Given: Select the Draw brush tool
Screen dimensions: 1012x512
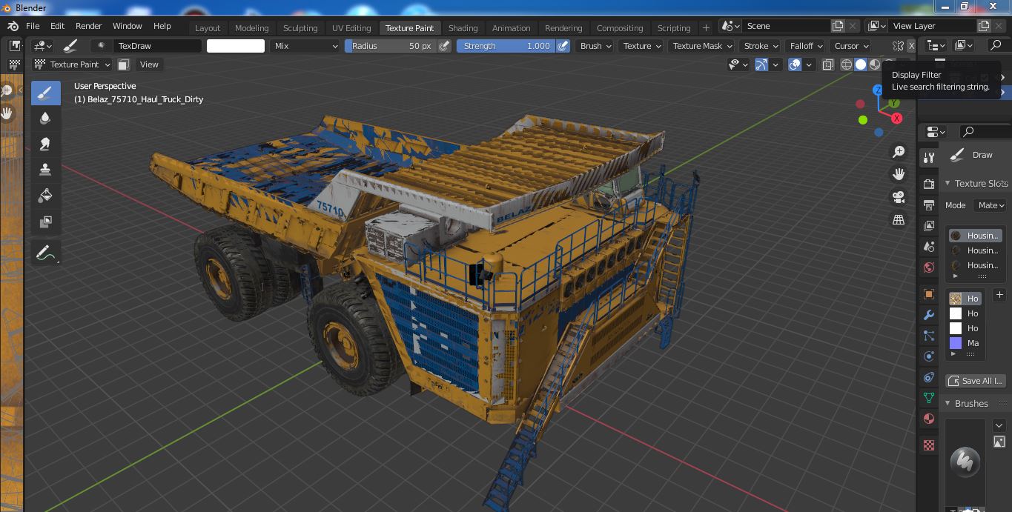Looking at the screenshot, I should pos(45,93).
